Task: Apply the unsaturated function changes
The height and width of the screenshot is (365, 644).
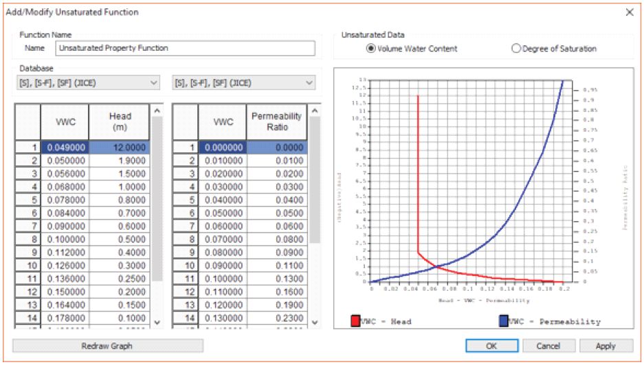Action: 605,346
